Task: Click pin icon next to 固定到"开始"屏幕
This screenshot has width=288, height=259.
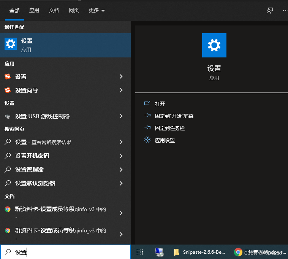Action: click(147, 116)
